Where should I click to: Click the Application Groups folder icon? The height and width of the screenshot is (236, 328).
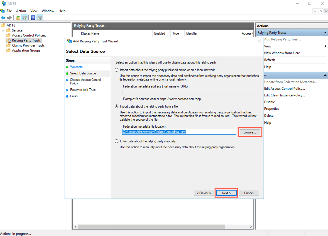[8, 50]
